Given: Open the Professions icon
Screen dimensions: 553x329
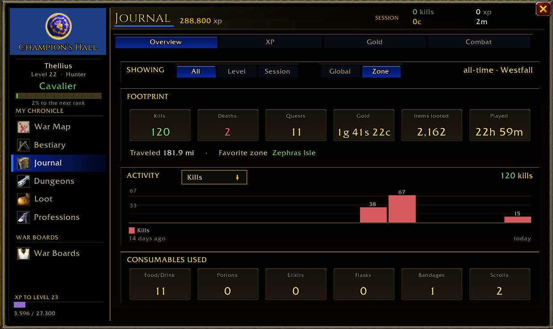Looking at the screenshot, I should point(24,217).
